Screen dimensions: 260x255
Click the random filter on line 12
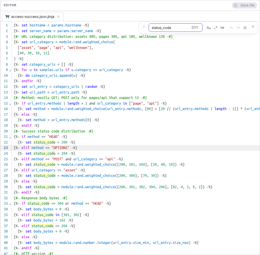click(91, 87)
